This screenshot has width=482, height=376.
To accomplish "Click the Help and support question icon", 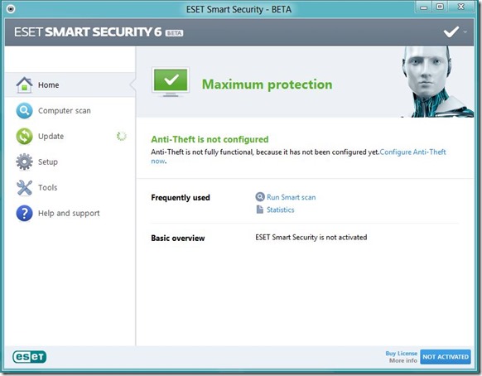I will (x=24, y=213).
